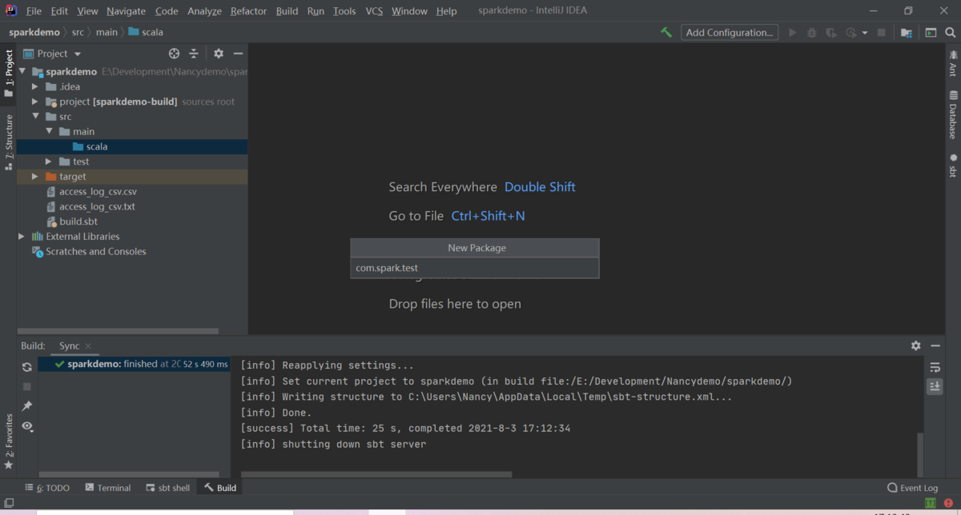
Task: Expand the project [sparkdemo-build] node
Action: pyautogui.click(x=35, y=102)
